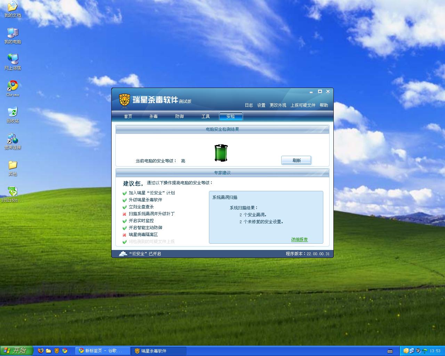This screenshot has width=445, height=356.
Task: Switch to the 杀毒 tab
Action: click(x=154, y=116)
